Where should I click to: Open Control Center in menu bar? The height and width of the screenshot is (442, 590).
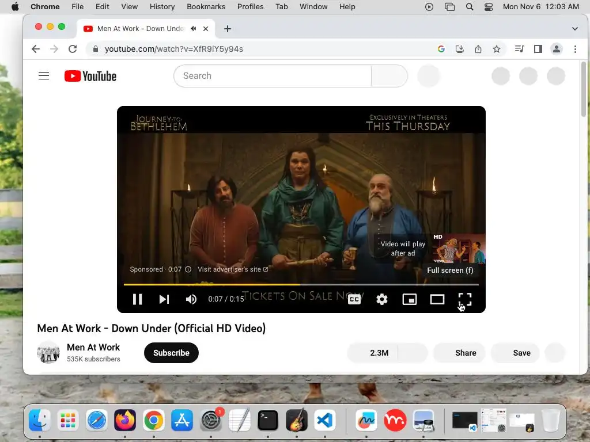[x=489, y=7]
